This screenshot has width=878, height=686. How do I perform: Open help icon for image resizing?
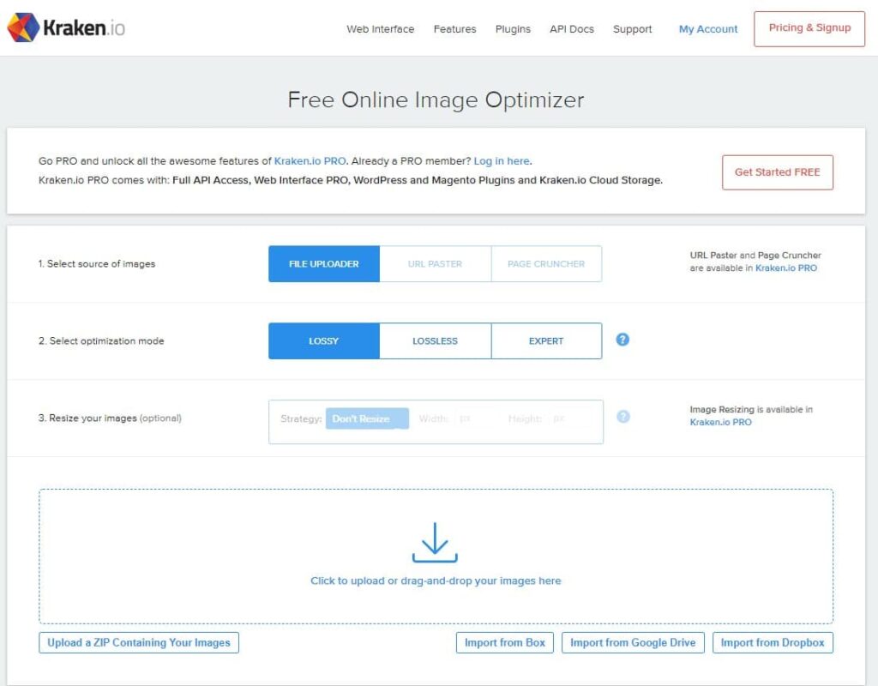tap(622, 417)
